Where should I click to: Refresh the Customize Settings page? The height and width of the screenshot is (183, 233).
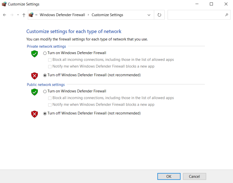[x=159, y=15]
